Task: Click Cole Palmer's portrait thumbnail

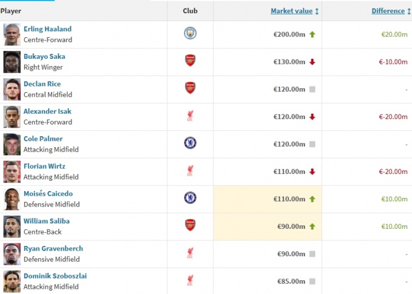Action: coord(12,144)
